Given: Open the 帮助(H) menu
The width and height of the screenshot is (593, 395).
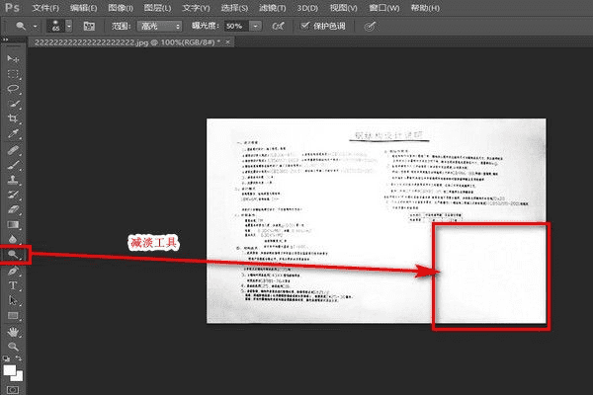Looking at the screenshot, I should tap(425, 8).
